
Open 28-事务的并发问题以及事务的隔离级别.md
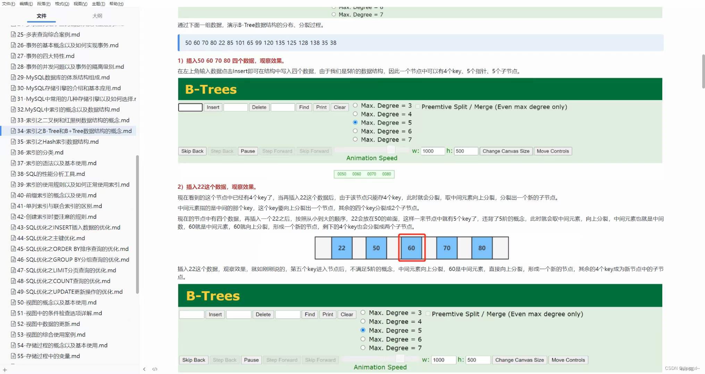point(70,66)
